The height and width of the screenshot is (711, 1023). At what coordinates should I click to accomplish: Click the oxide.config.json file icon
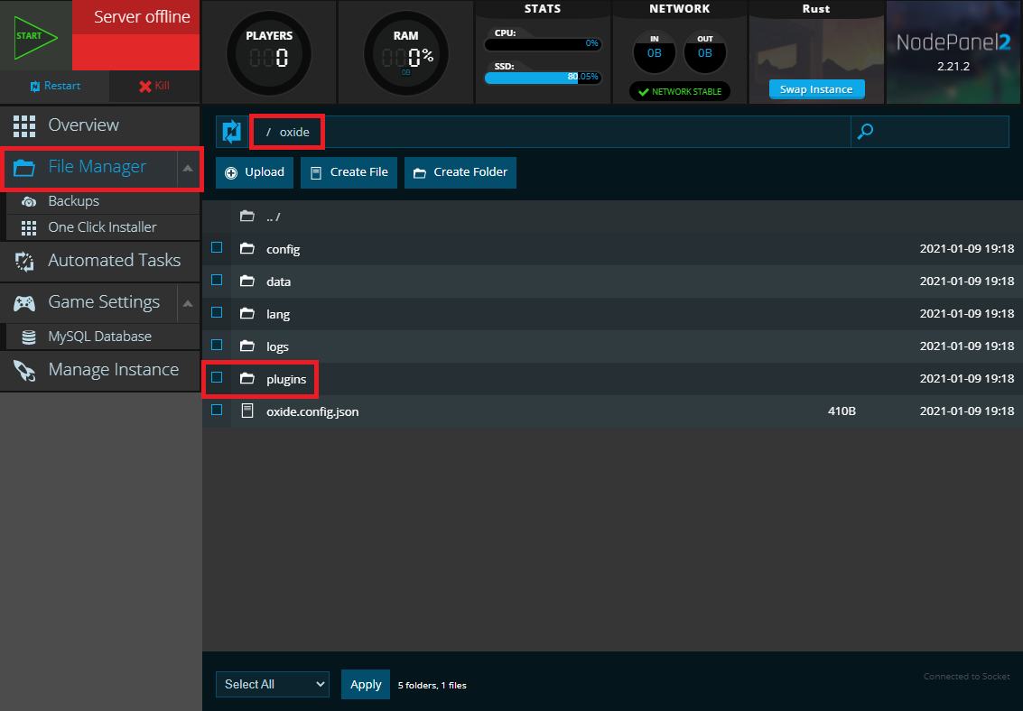[247, 411]
